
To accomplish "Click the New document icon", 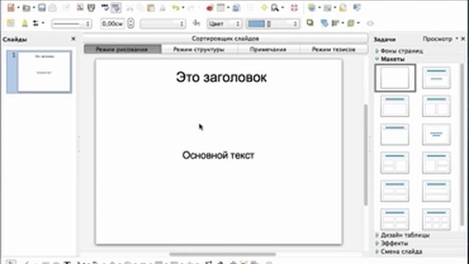I will point(11,7).
